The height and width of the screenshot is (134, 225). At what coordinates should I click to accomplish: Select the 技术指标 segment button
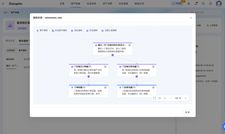tap(23, 50)
